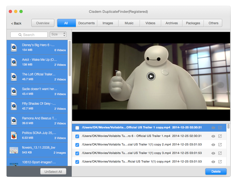The width and height of the screenshot is (237, 183).
Task: Uncheck the box for Official US Trailer 1.mp4
Action: [77, 136]
